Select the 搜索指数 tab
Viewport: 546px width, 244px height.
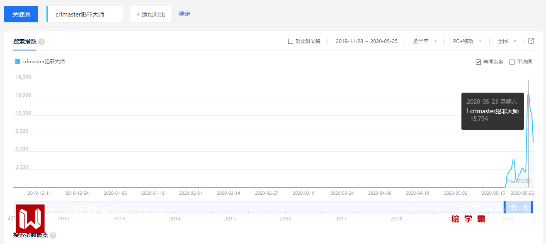click(x=25, y=41)
